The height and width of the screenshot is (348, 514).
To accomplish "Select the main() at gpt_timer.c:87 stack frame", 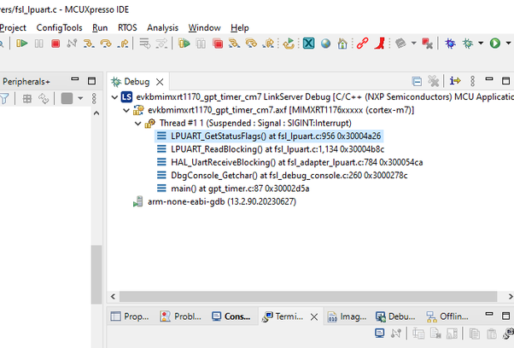I will pos(233,188).
